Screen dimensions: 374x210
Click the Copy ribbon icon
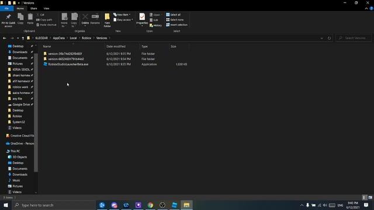click(20, 19)
